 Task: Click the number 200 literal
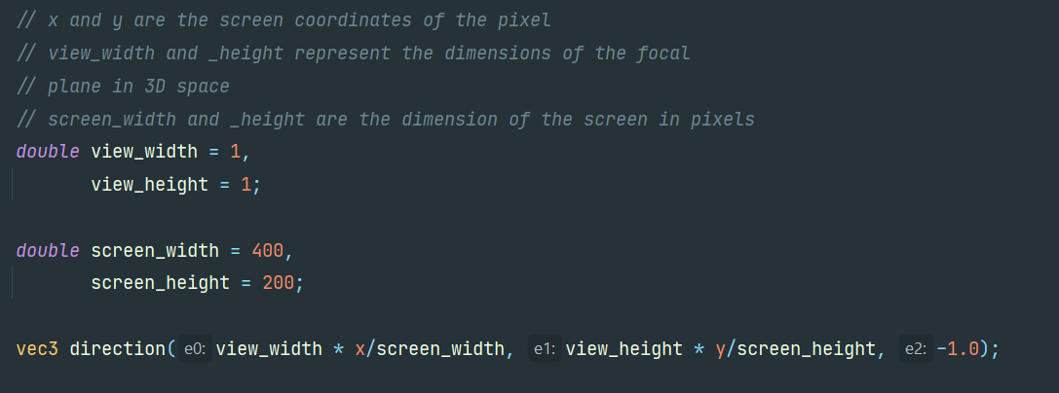coord(278,283)
